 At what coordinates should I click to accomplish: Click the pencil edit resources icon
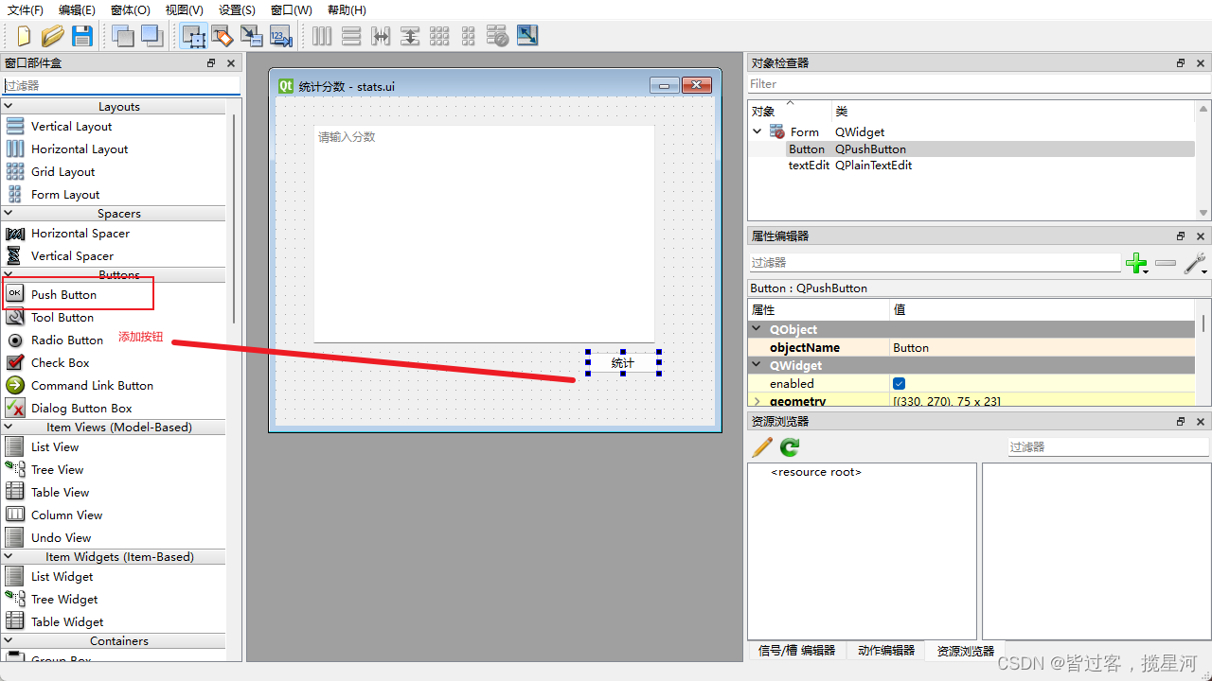[762, 447]
